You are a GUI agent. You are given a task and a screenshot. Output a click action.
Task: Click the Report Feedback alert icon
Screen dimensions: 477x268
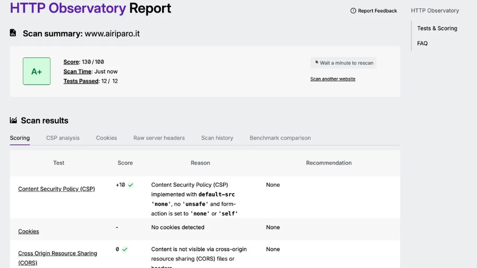(353, 11)
